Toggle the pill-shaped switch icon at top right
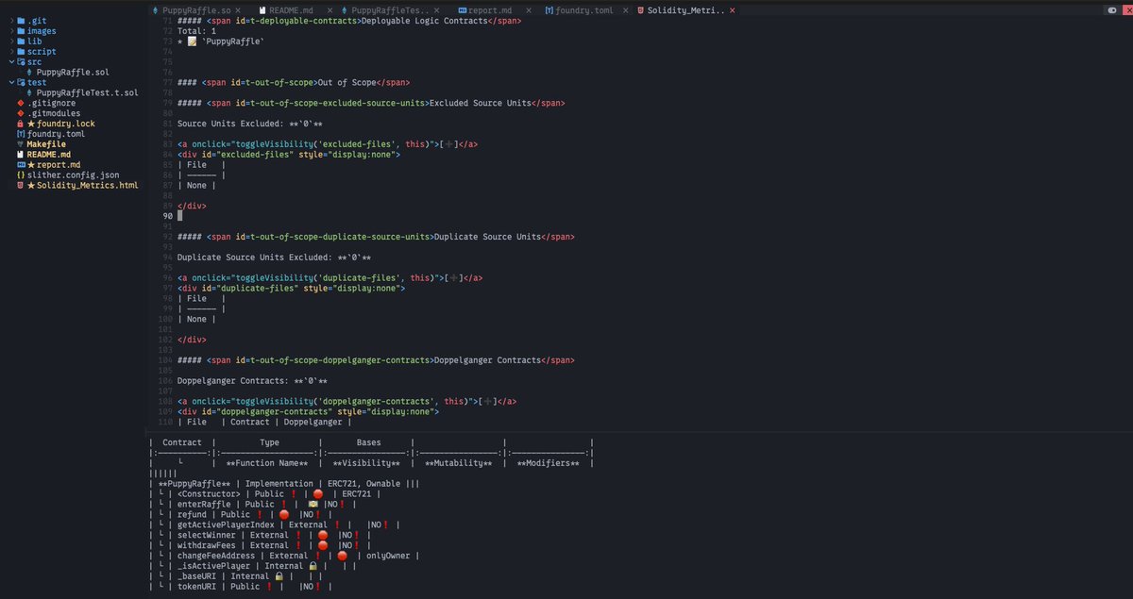Viewport: 1133px width, 599px height. 1112,9
